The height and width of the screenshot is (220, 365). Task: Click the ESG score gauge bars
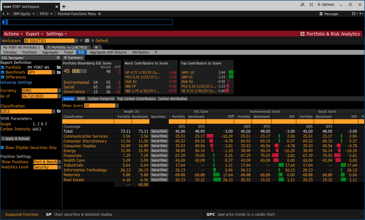click(79, 71)
